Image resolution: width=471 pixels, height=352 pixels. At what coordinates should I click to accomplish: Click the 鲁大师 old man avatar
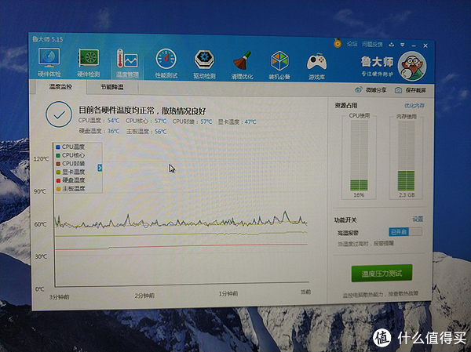click(412, 67)
